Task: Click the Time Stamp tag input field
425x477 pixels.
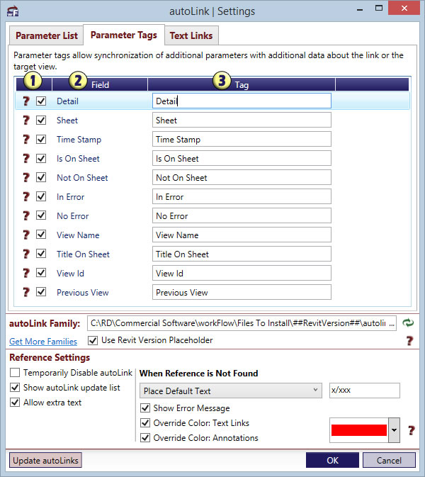Action: coord(242,140)
